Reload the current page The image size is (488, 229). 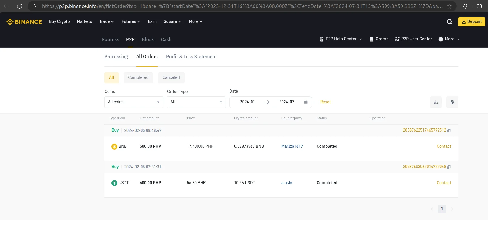19,6
